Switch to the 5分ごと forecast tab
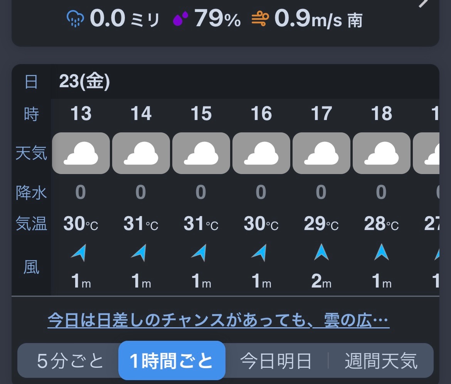Screen dimensions: 451x384 [x=70, y=361]
